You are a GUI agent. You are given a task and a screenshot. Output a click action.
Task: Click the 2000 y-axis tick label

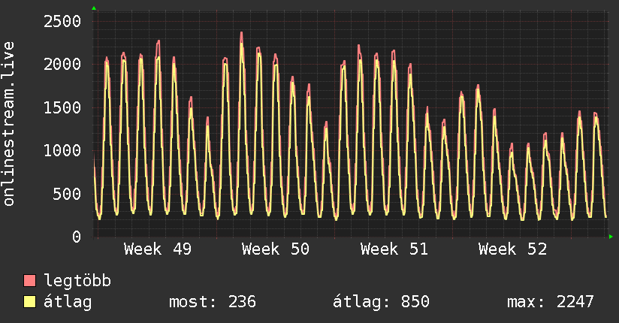pyautogui.click(x=61, y=64)
